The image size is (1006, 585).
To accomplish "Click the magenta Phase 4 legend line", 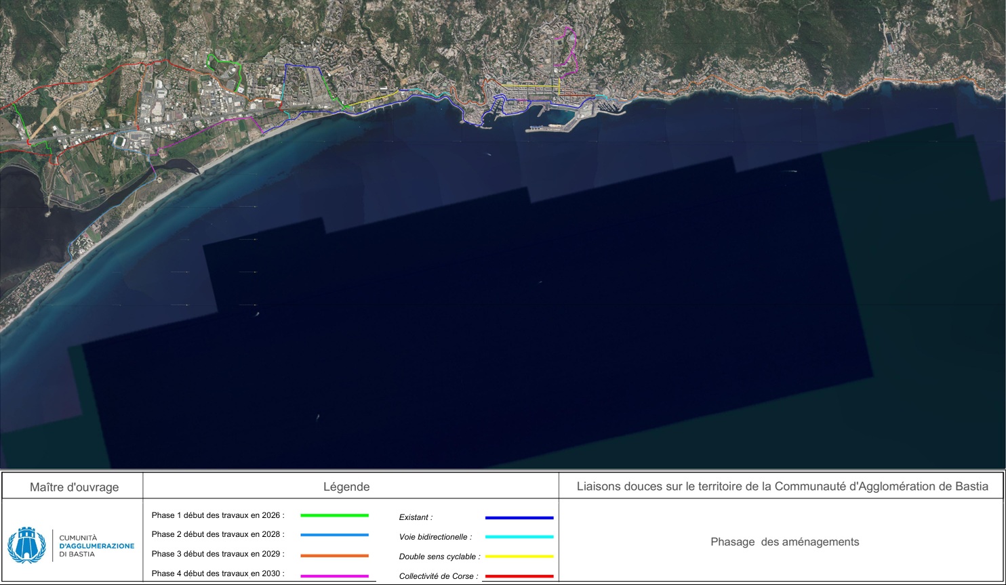I will [x=334, y=576].
